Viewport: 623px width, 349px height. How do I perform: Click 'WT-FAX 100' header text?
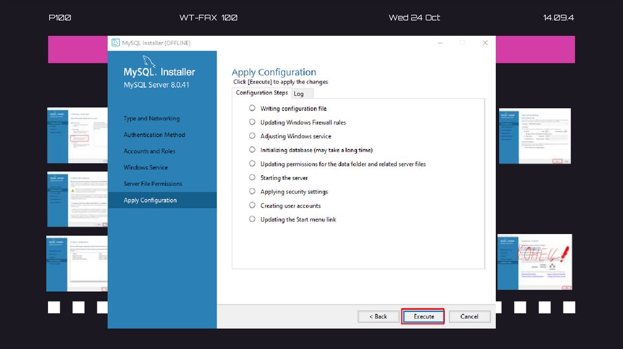click(208, 18)
